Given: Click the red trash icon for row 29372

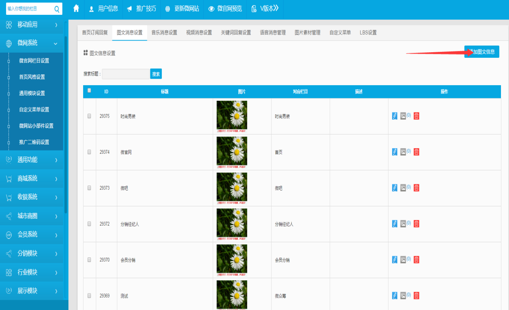Looking at the screenshot, I should click(416, 224).
